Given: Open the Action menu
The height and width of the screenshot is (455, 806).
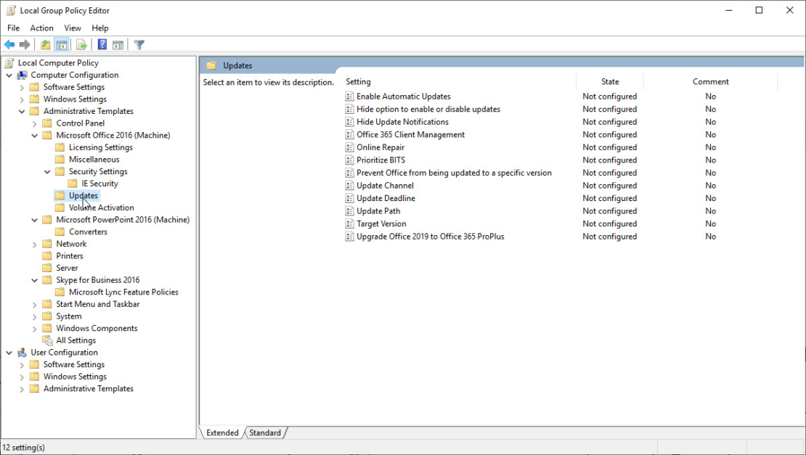Looking at the screenshot, I should [41, 28].
